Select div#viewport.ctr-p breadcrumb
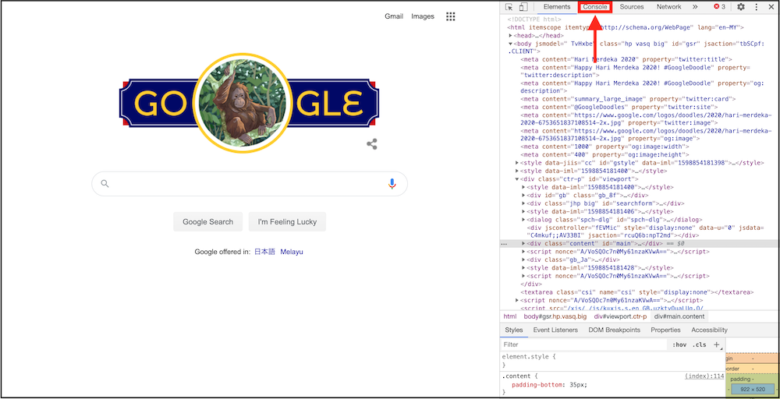Viewport: 780px width, 399px height. [620, 316]
